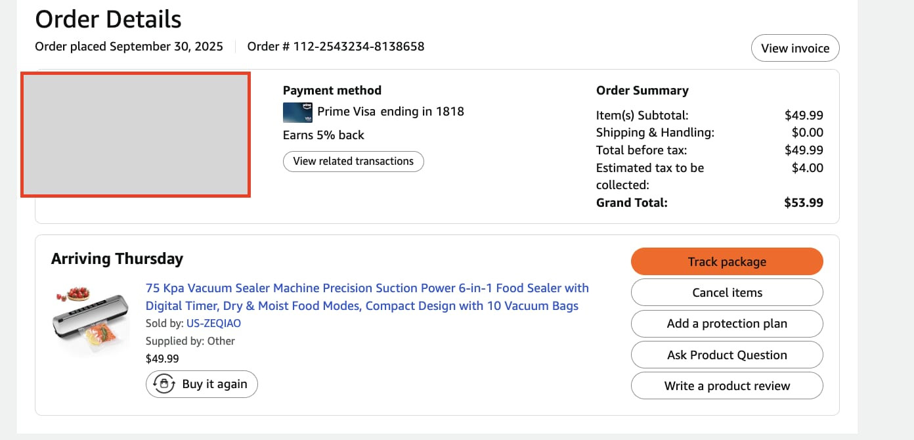
Task: Select the order number 112-2543234-8138658 text
Action: [359, 47]
